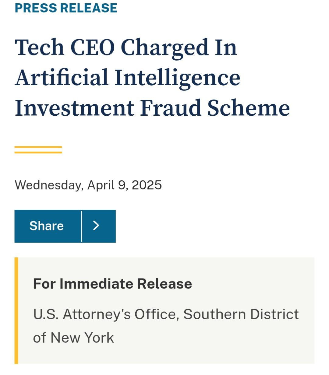Click the yellow double-line divider under the headline

pos(38,150)
